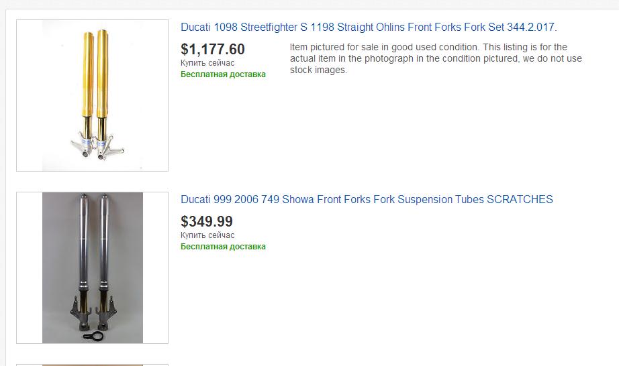The width and height of the screenshot is (619, 366).
Task: Open the Ducati 999 Showa Front Forks title
Action: pos(367,199)
